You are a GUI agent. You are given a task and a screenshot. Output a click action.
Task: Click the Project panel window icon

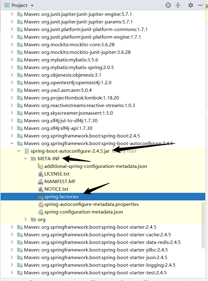[7, 5]
